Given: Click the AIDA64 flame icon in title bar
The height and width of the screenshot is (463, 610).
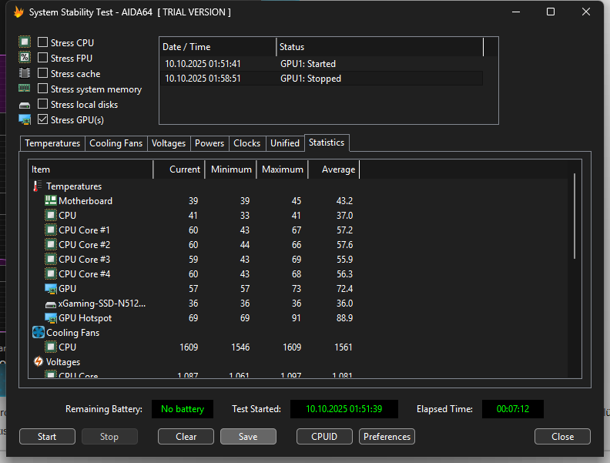Looking at the screenshot, I should [x=18, y=12].
